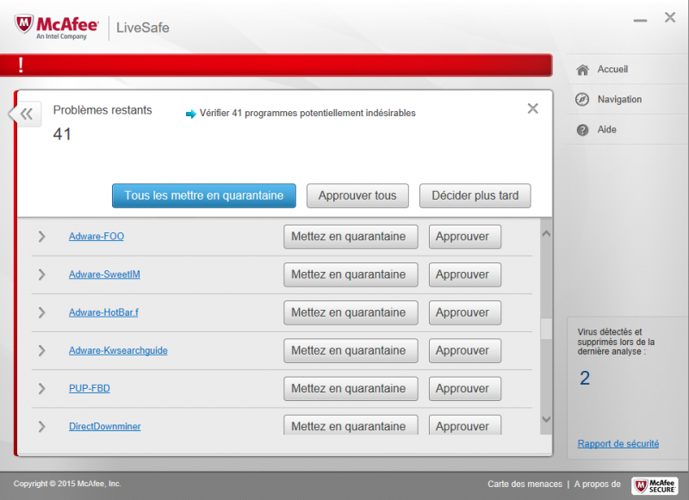Open the Adware-SweetIM link
Viewport: 689px width, 500px height.
point(104,275)
